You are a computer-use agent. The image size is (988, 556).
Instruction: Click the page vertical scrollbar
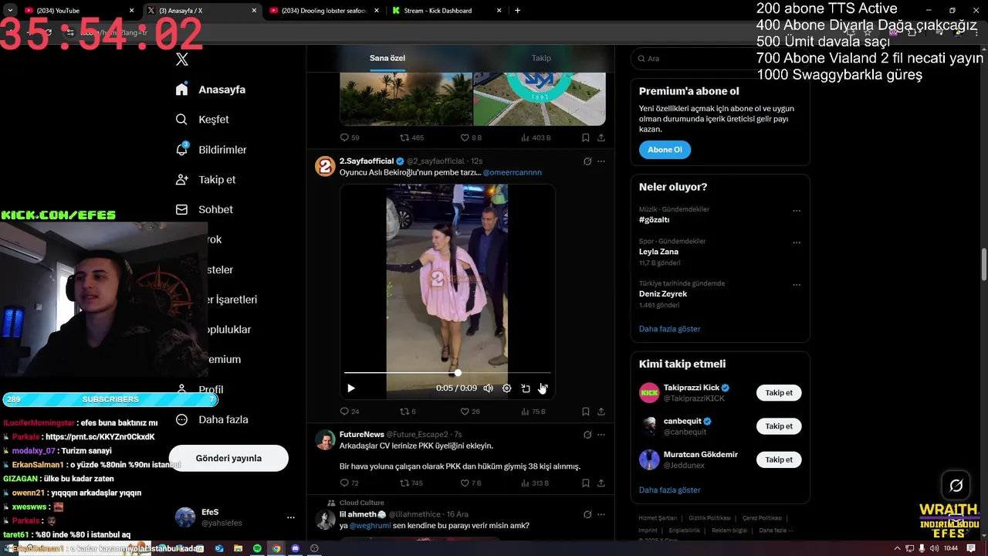(983, 264)
